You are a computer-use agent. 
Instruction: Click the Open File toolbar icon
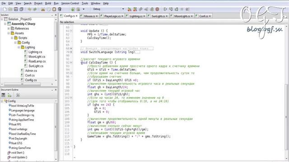[10, 9]
